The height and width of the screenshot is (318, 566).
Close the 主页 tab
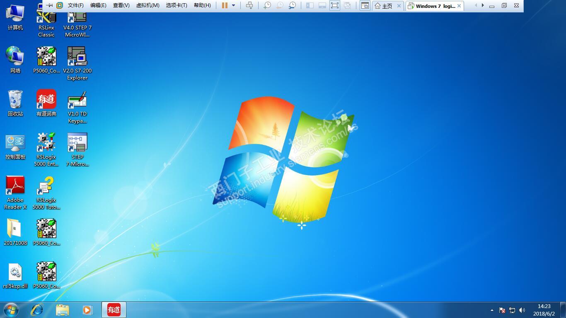399,6
